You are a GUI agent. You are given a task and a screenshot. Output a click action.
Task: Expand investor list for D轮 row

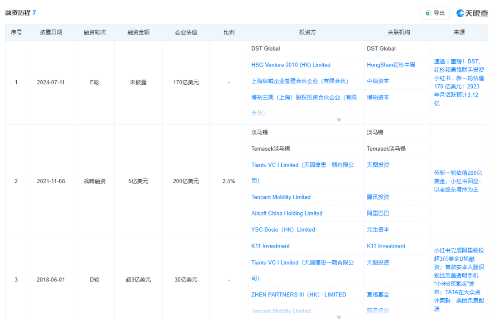point(339,317)
